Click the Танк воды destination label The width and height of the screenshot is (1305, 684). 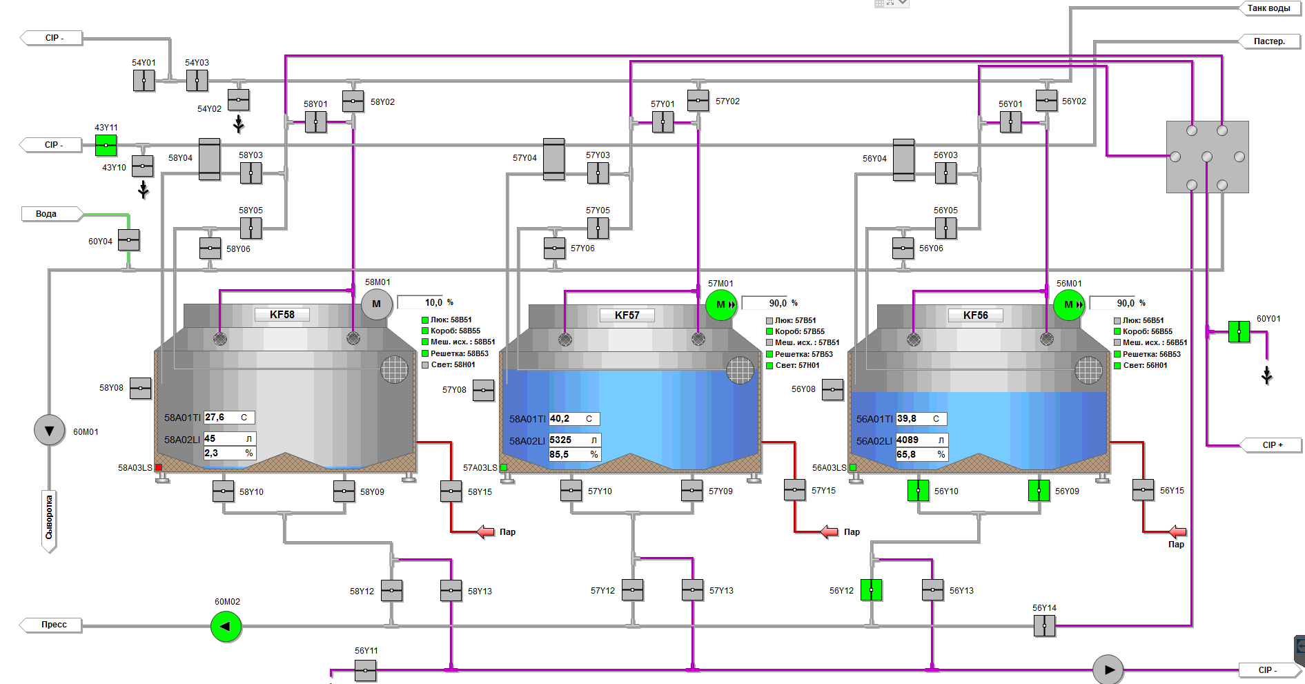tap(1268, 8)
